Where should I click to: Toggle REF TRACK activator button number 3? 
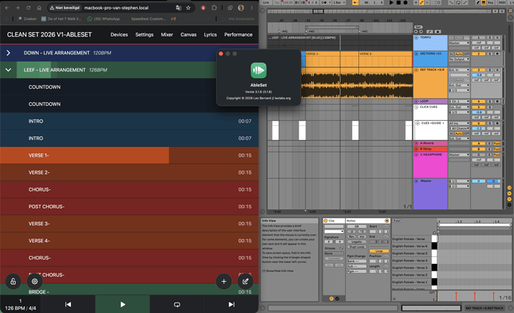(478, 70)
